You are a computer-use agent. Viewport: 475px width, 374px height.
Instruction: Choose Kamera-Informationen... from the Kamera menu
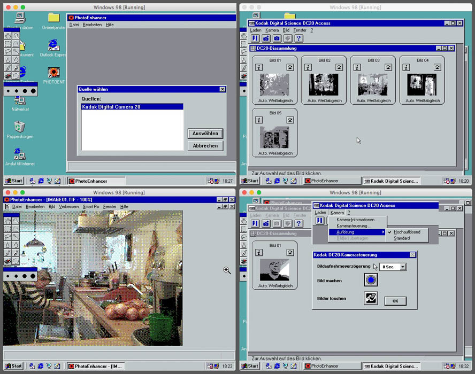[x=357, y=220]
